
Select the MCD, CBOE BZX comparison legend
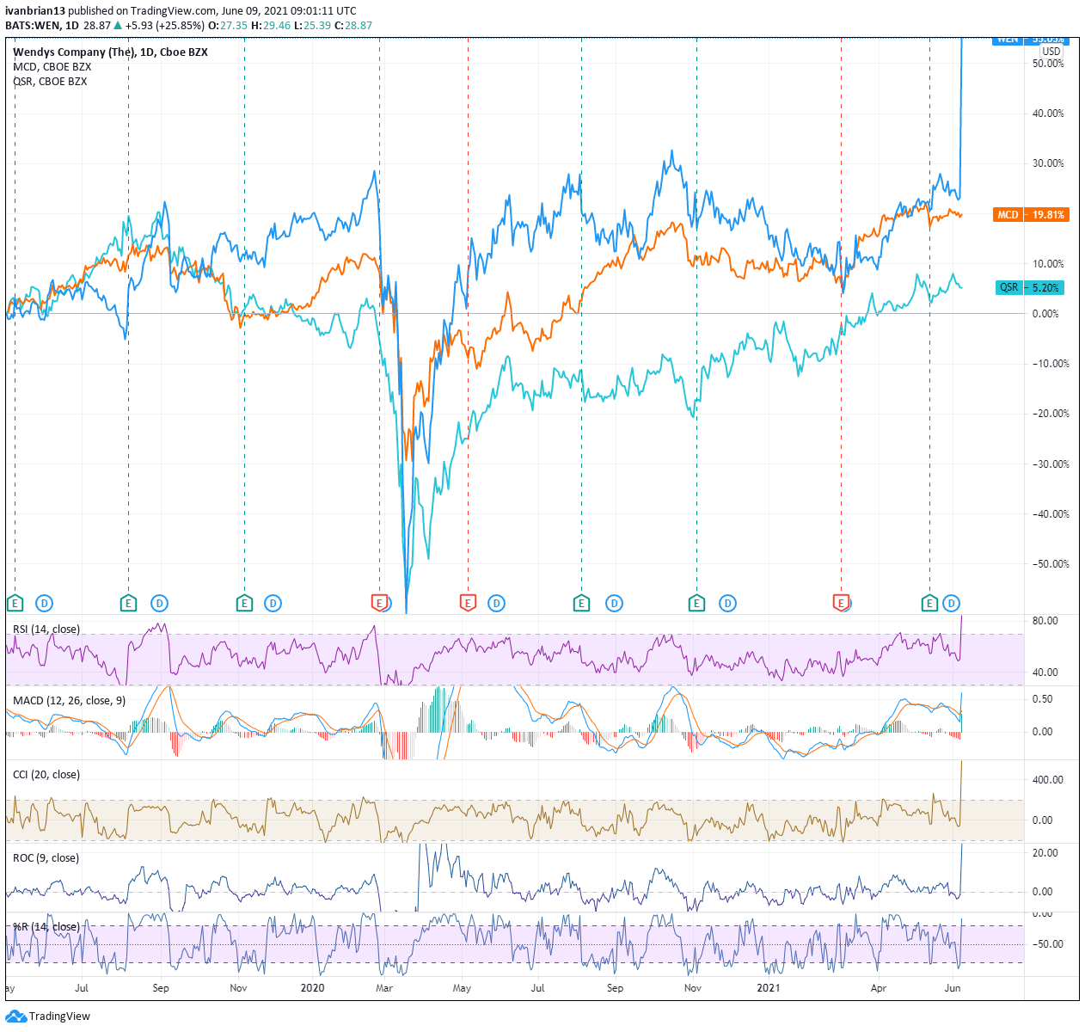(x=52, y=67)
